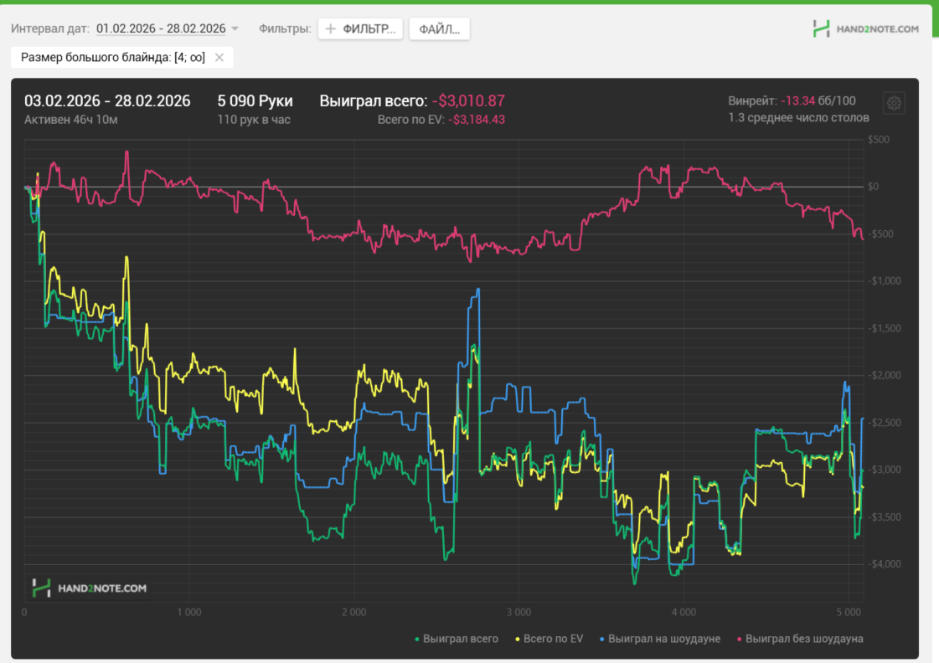The width and height of the screenshot is (939, 663).
Task: Click the chart period 03.02.2026 - 28.02.2026
Action: pyautogui.click(x=107, y=100)
